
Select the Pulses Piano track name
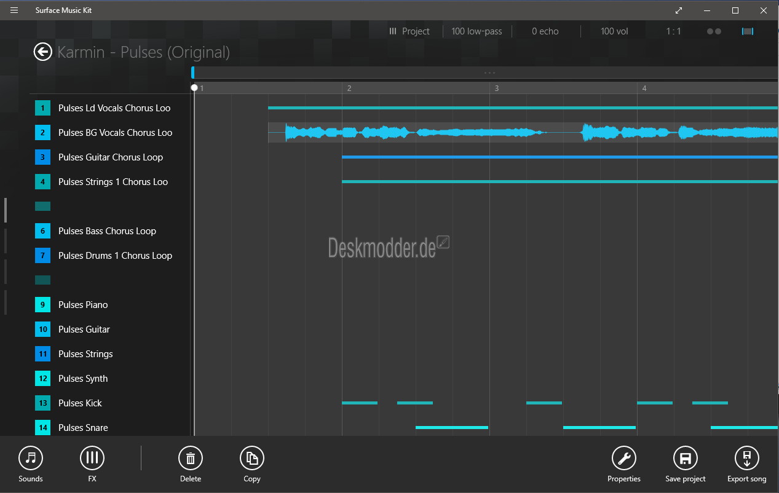pos(83,305)
